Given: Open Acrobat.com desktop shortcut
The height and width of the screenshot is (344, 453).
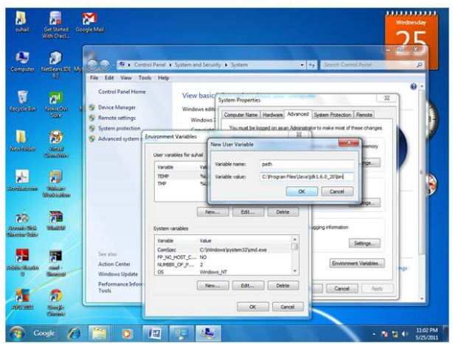Looking at the screenshot, I should tap(22, 180).
